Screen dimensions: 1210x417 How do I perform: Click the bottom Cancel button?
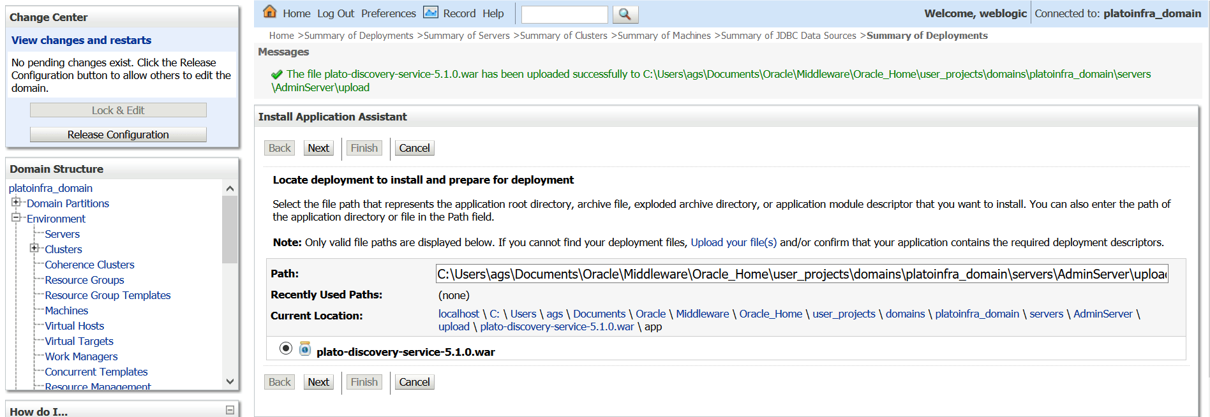(414, 382)
